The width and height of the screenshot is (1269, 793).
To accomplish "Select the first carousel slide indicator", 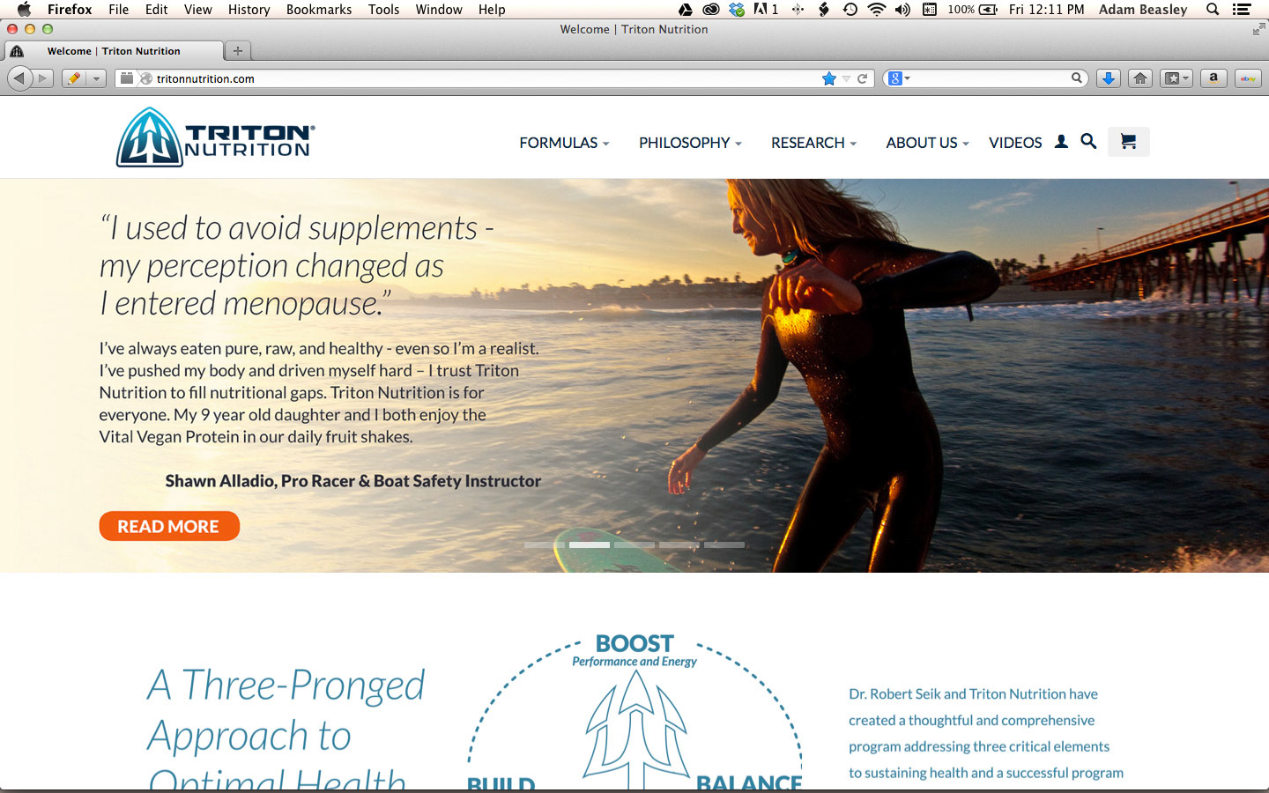I will point(545,545).
